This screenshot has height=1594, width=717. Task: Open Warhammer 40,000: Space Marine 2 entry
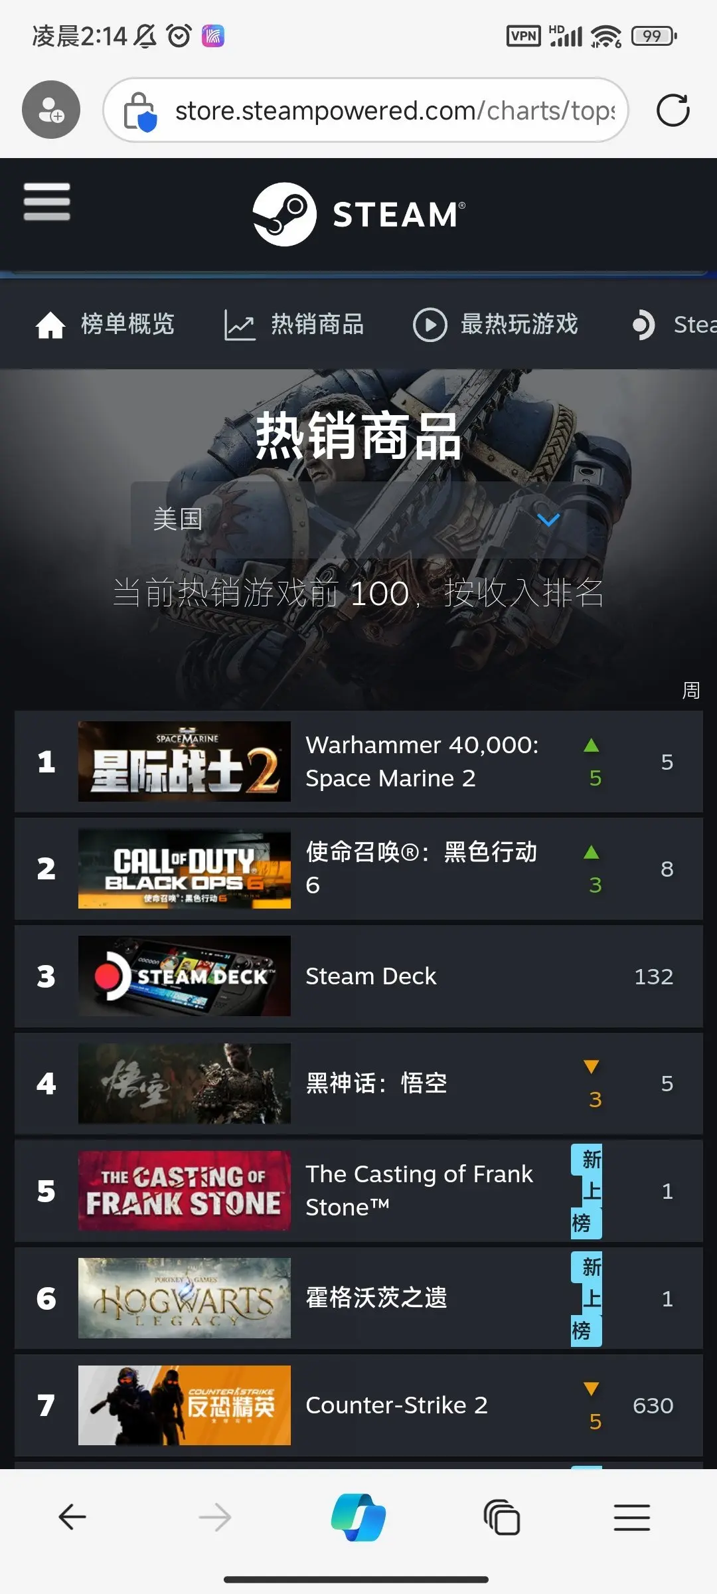(x=358, y=761)
